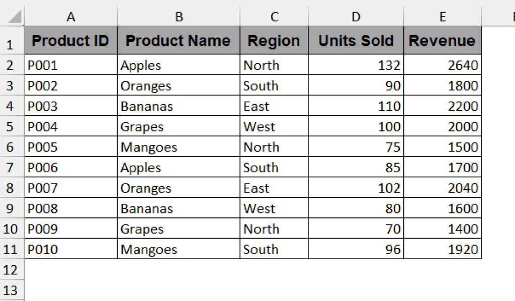Screen dimensions: 515x301
Task: Select the Revenue column header E
Action: 443,16
